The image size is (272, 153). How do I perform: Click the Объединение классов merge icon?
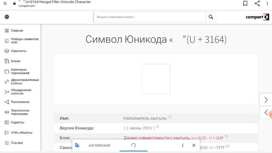7,92
